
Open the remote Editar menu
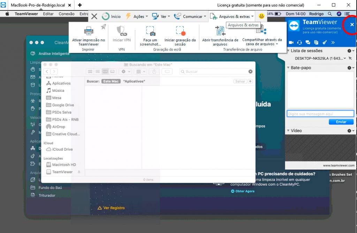[x=48, y=14]
